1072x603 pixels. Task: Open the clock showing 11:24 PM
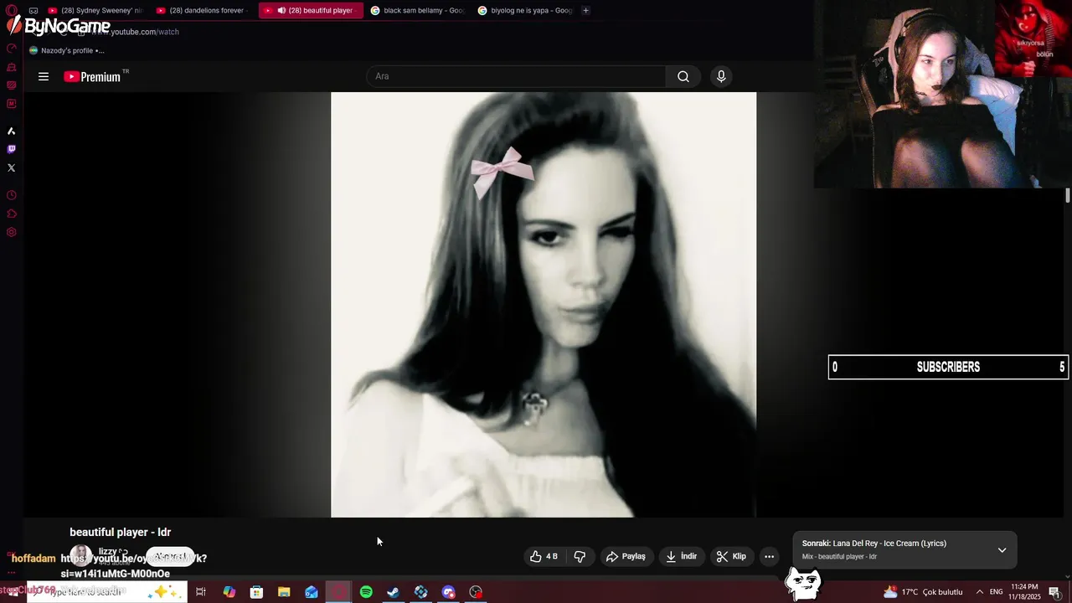pos(1024,592)
